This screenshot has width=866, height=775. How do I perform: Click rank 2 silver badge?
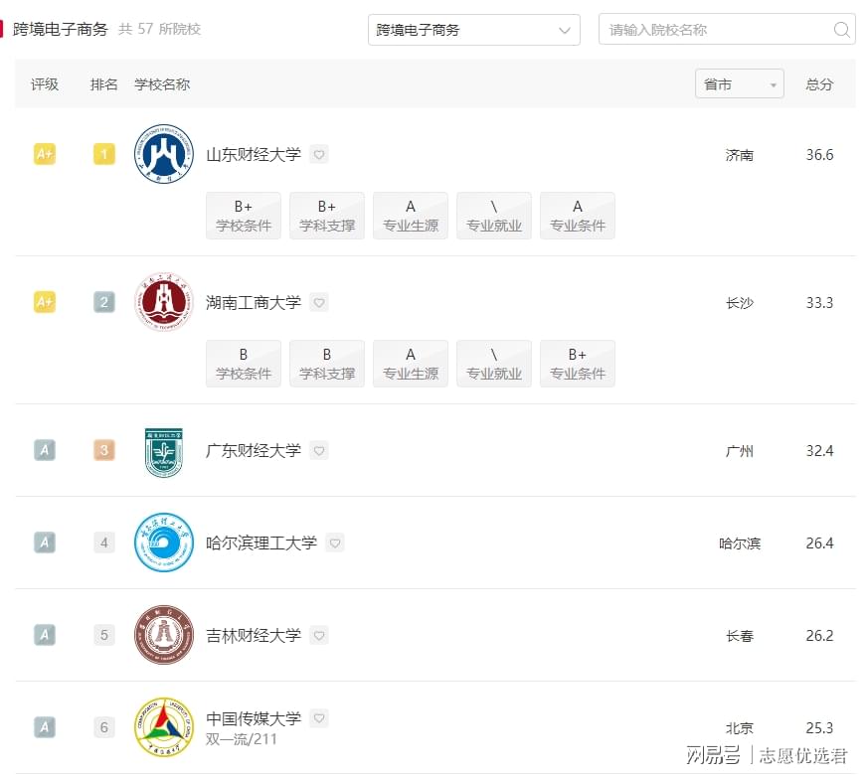point(104,302)
